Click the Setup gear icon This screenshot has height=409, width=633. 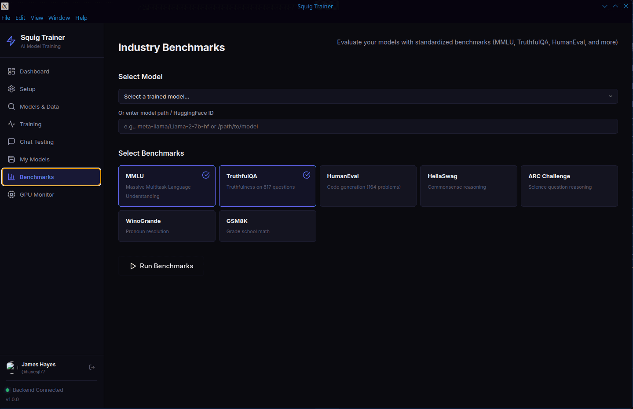(x=11, y=89)
